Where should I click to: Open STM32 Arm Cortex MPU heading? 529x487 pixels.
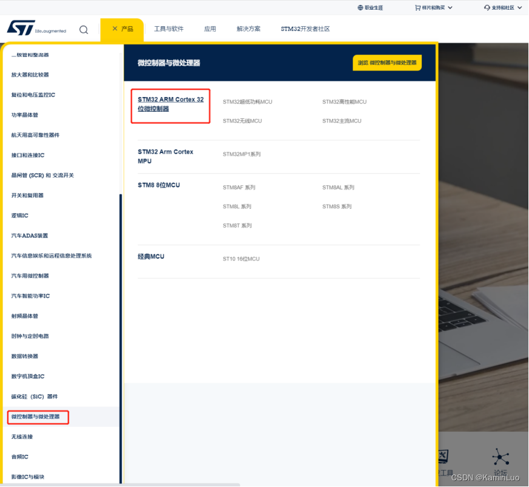pos(165,157)
